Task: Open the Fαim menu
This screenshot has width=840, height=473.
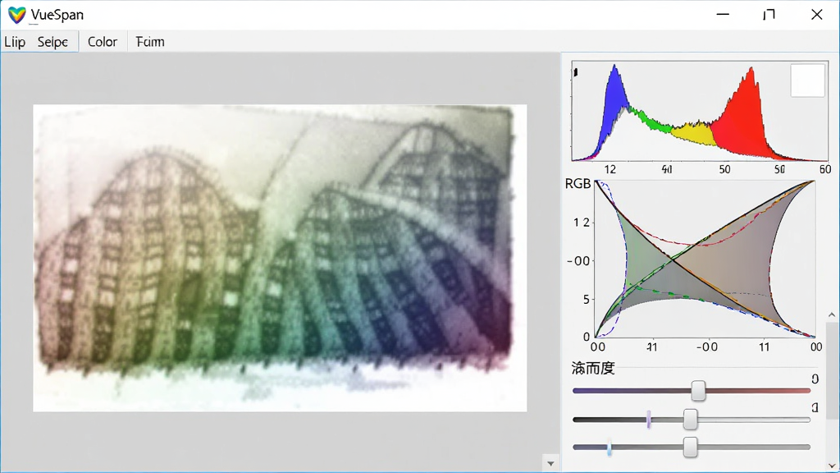Action: 150,42
